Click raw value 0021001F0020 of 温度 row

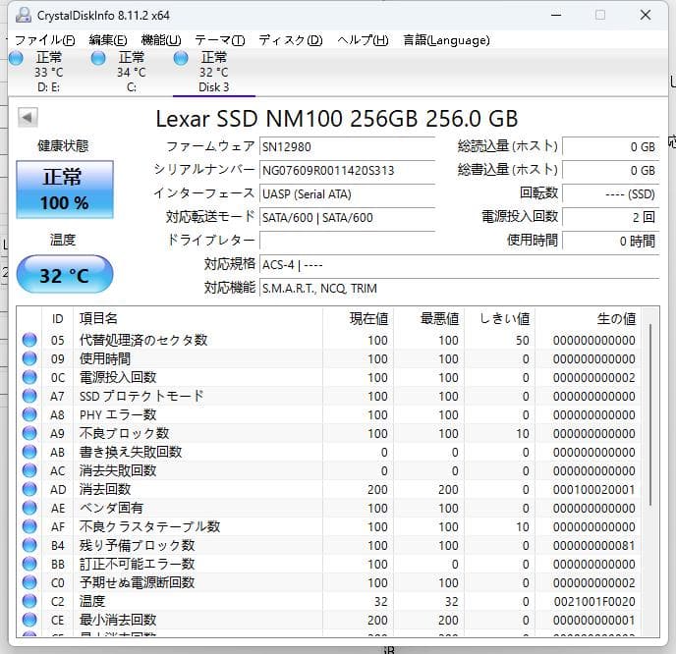(x=594, y=601)
